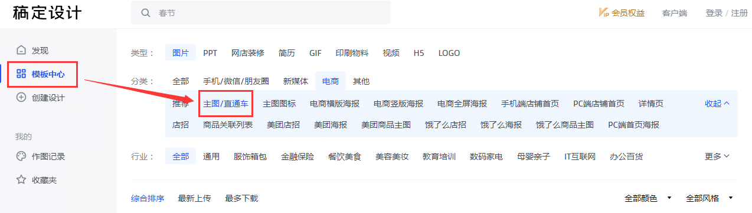This screenshot has width=752, height=213.
Task: Filter industry by 餐饮美食
Action: tap(345, 157)
